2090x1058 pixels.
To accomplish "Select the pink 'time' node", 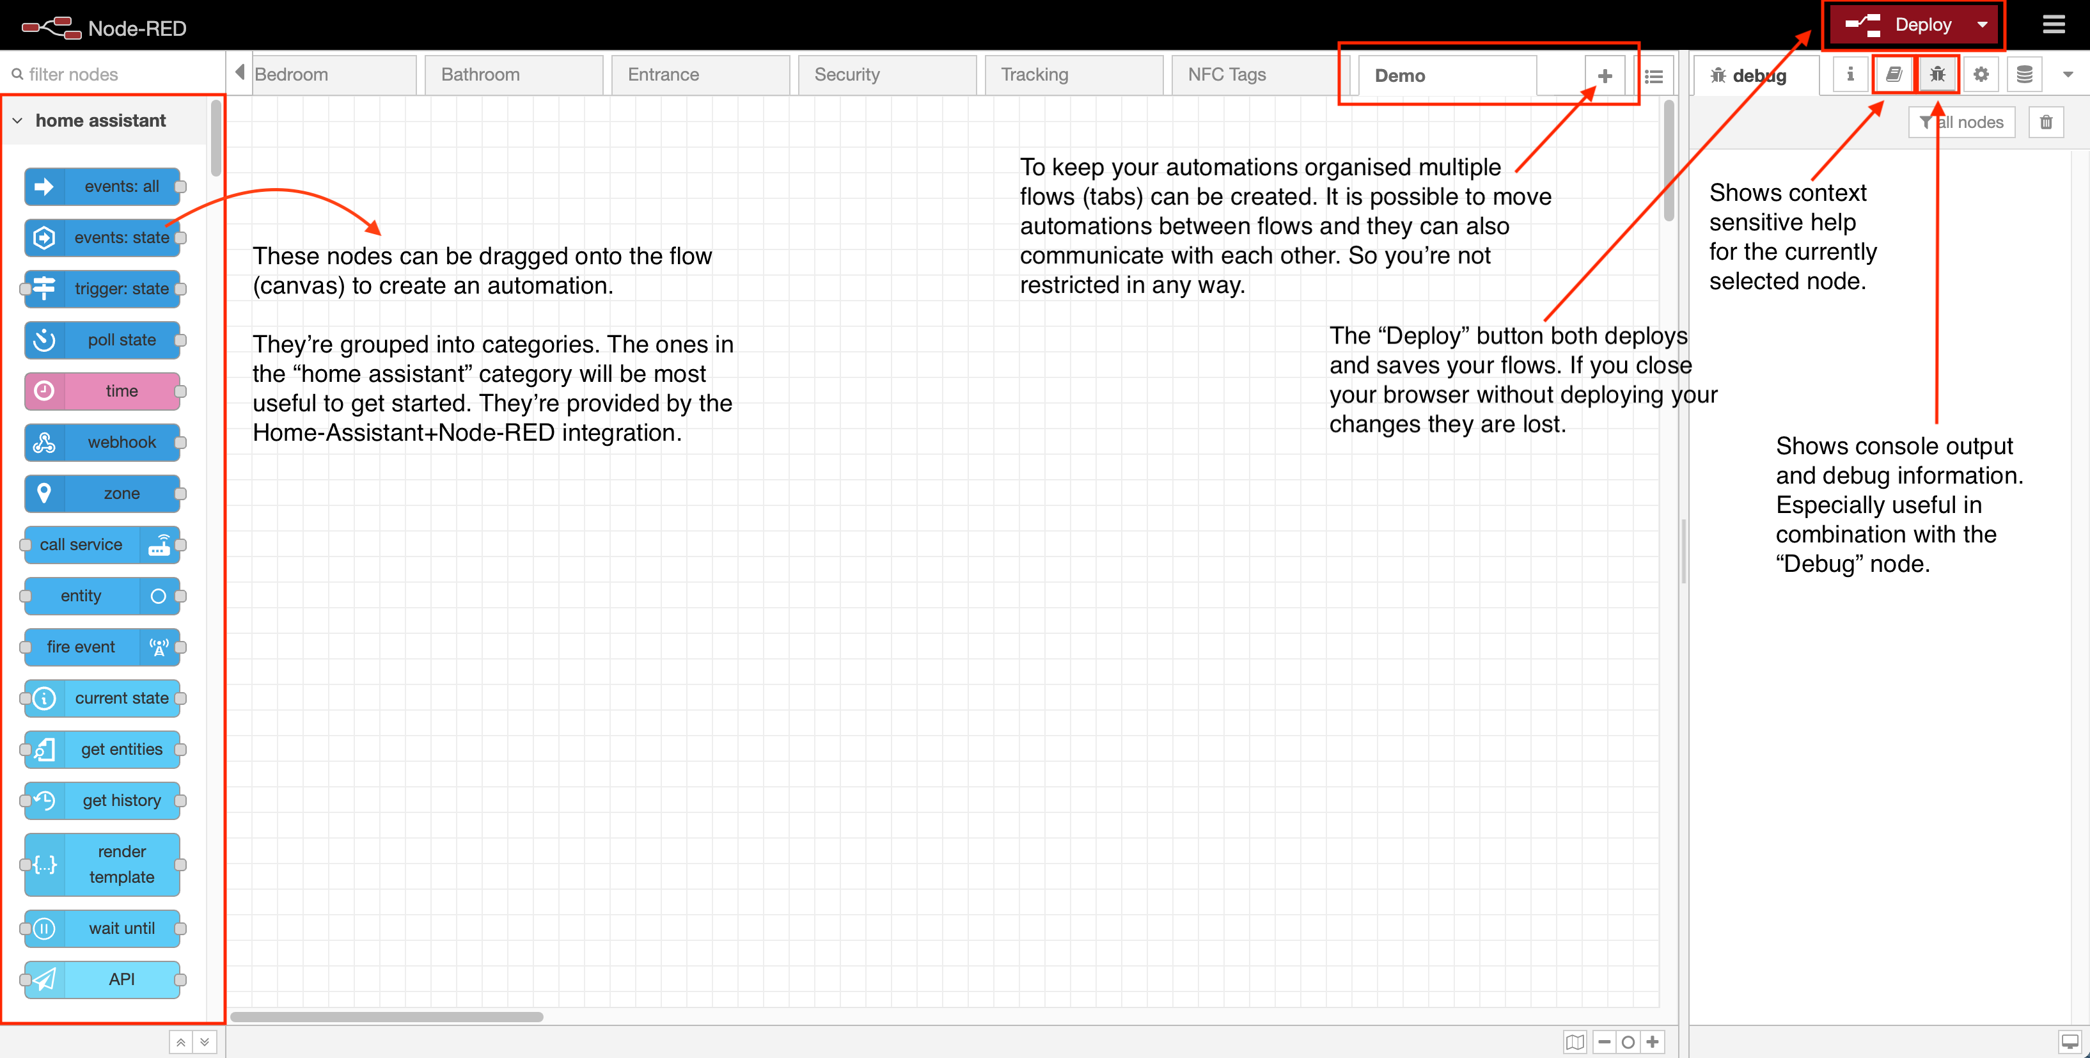I will click(x=102, y=391).
